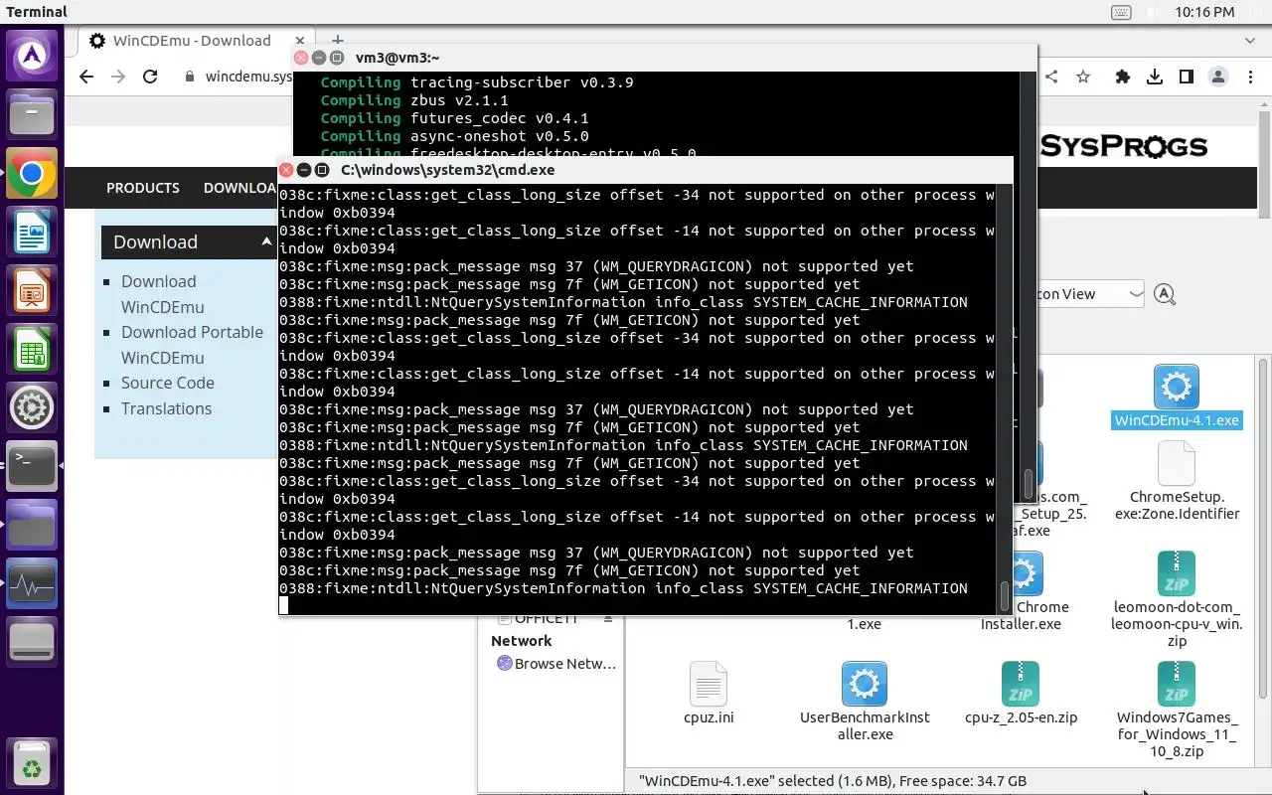Screen dimensions: 1272x795
Task: Open the Terminal app menu in top bar
Action: click(x=37, y=12)
